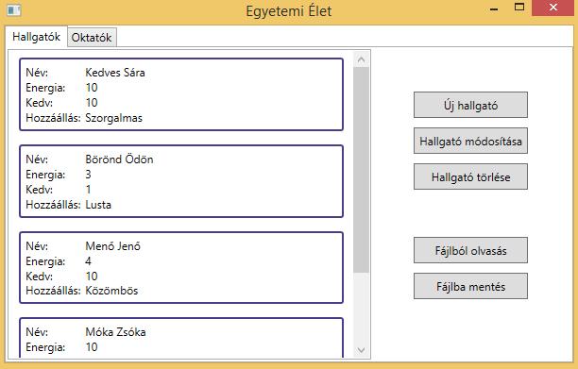Minimize the Egyetemi Élet window
578x369 pixels.
tap(494, 8)
